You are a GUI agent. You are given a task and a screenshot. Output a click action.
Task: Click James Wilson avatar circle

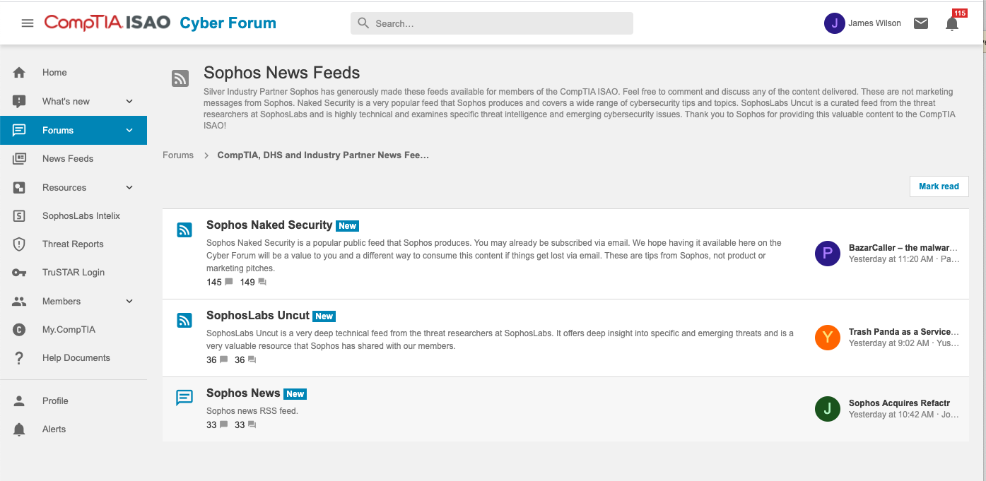(835, 23)
